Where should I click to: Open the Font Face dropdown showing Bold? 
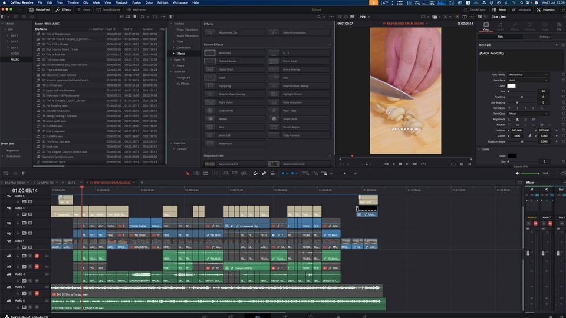pyautogui.click(x=528, y=80)
